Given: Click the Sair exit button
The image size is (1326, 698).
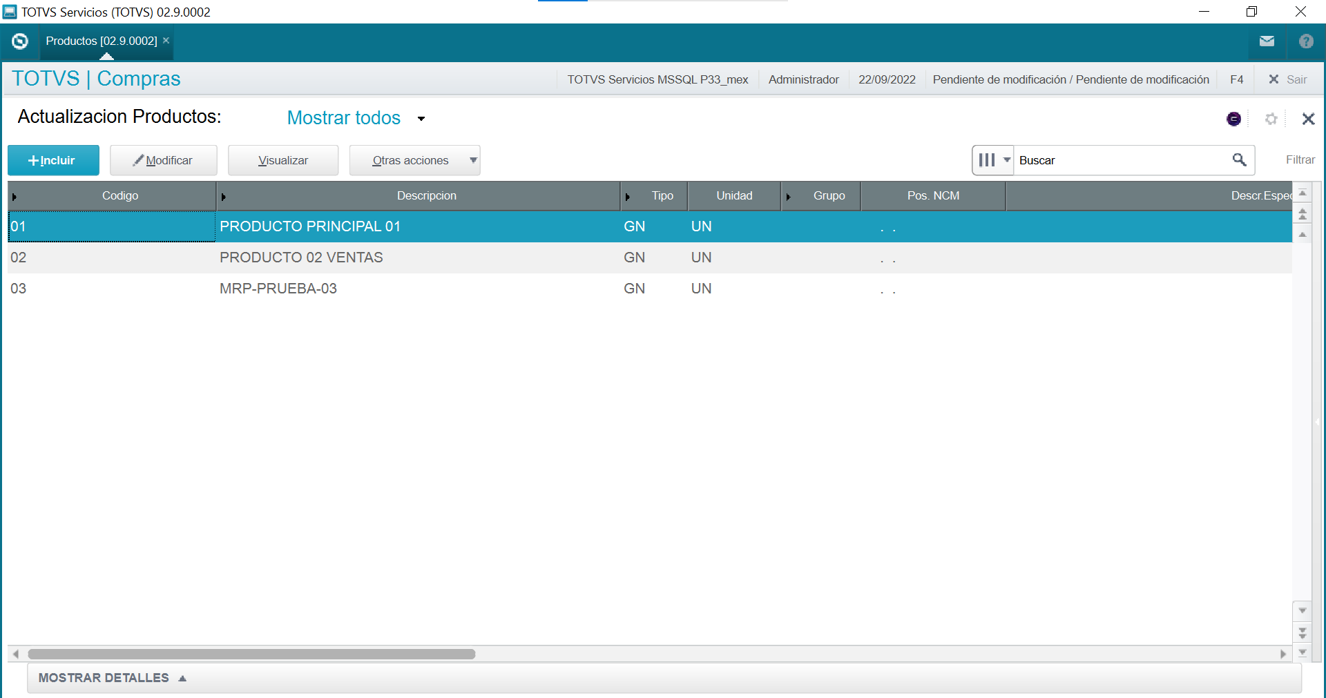Looking at the screenshot, I should [1288, 79].
